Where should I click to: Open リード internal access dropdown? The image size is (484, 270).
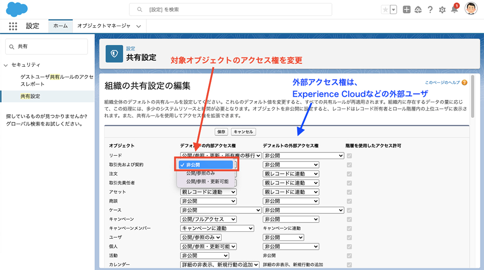coord(221,155)
